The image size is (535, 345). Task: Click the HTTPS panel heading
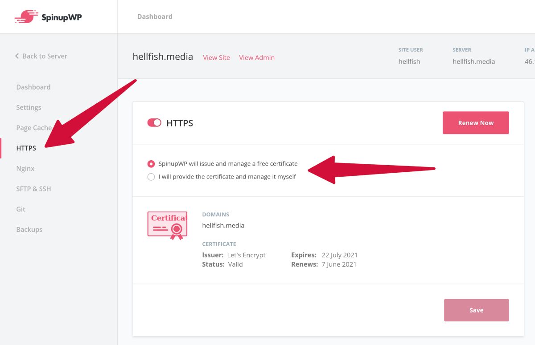(x=180, y=123)
